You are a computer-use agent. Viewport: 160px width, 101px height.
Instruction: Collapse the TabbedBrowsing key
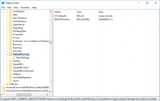7,55
